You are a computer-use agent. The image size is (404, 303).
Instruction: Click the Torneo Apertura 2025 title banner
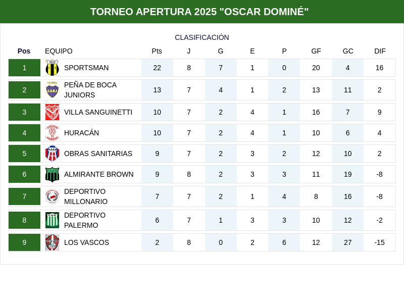tap(202, 12)
